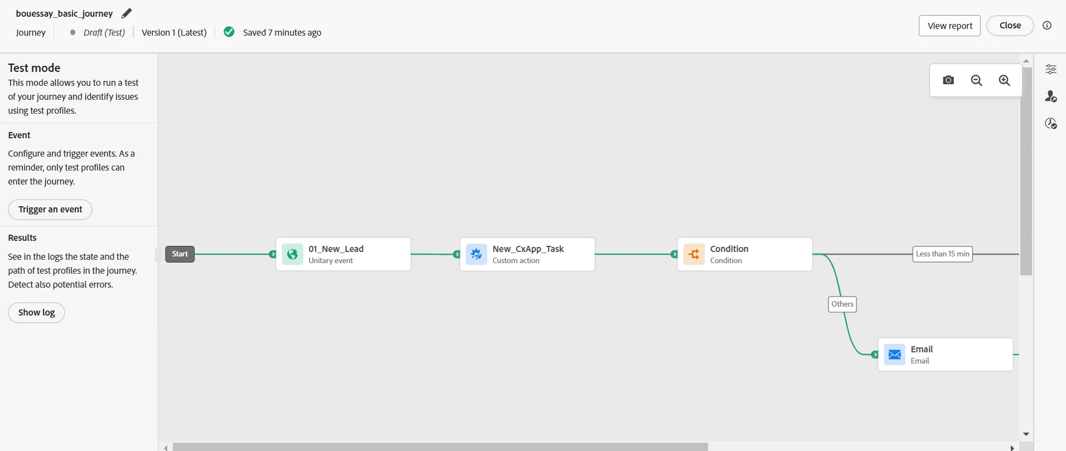Screen dimensions: 1066x451
Task: Trigger an event for test profiles
Action: tap(50, 210)
